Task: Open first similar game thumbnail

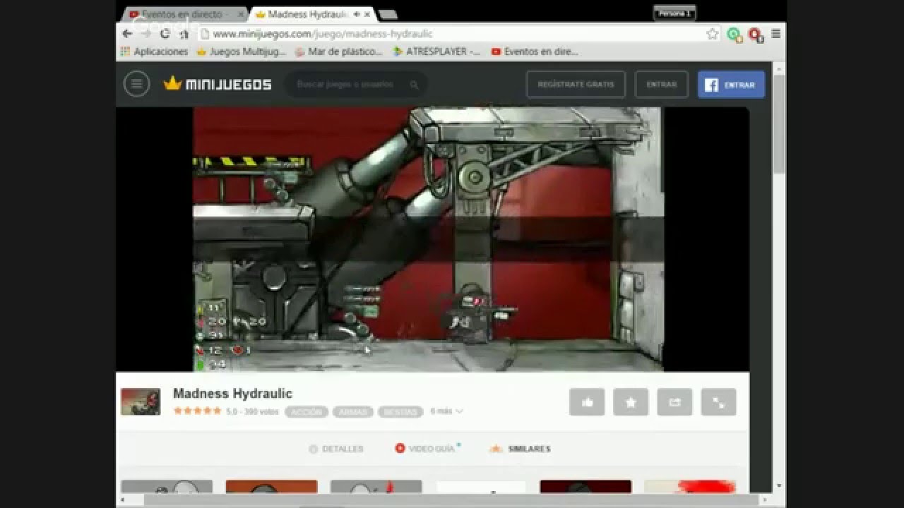Action: point(167,486)
